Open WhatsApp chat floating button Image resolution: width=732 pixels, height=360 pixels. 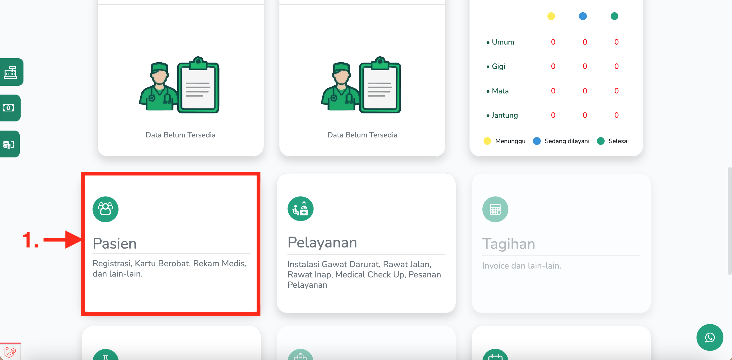pos(710,337)
